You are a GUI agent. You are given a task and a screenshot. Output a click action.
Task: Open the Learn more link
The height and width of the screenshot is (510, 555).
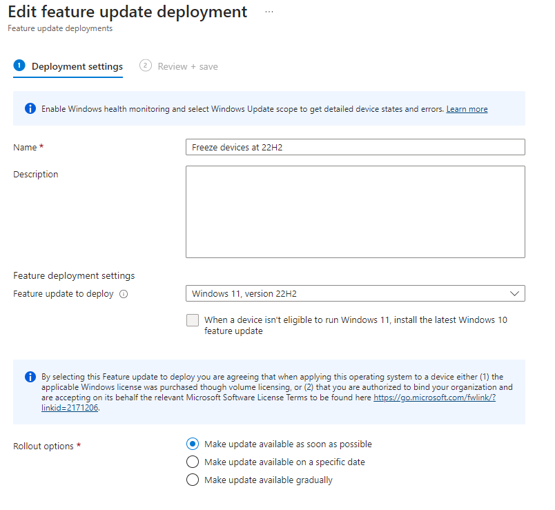pyautogui.click(x=467, y=109)
